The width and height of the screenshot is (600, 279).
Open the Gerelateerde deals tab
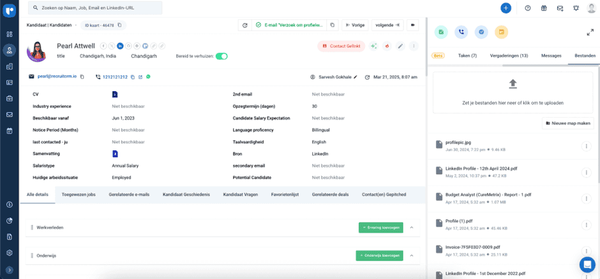point(330,195)
